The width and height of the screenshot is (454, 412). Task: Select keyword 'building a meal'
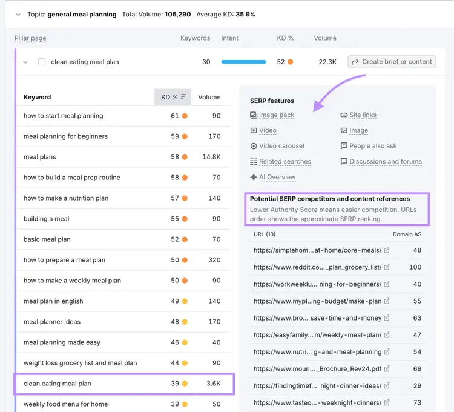[47, 219]
